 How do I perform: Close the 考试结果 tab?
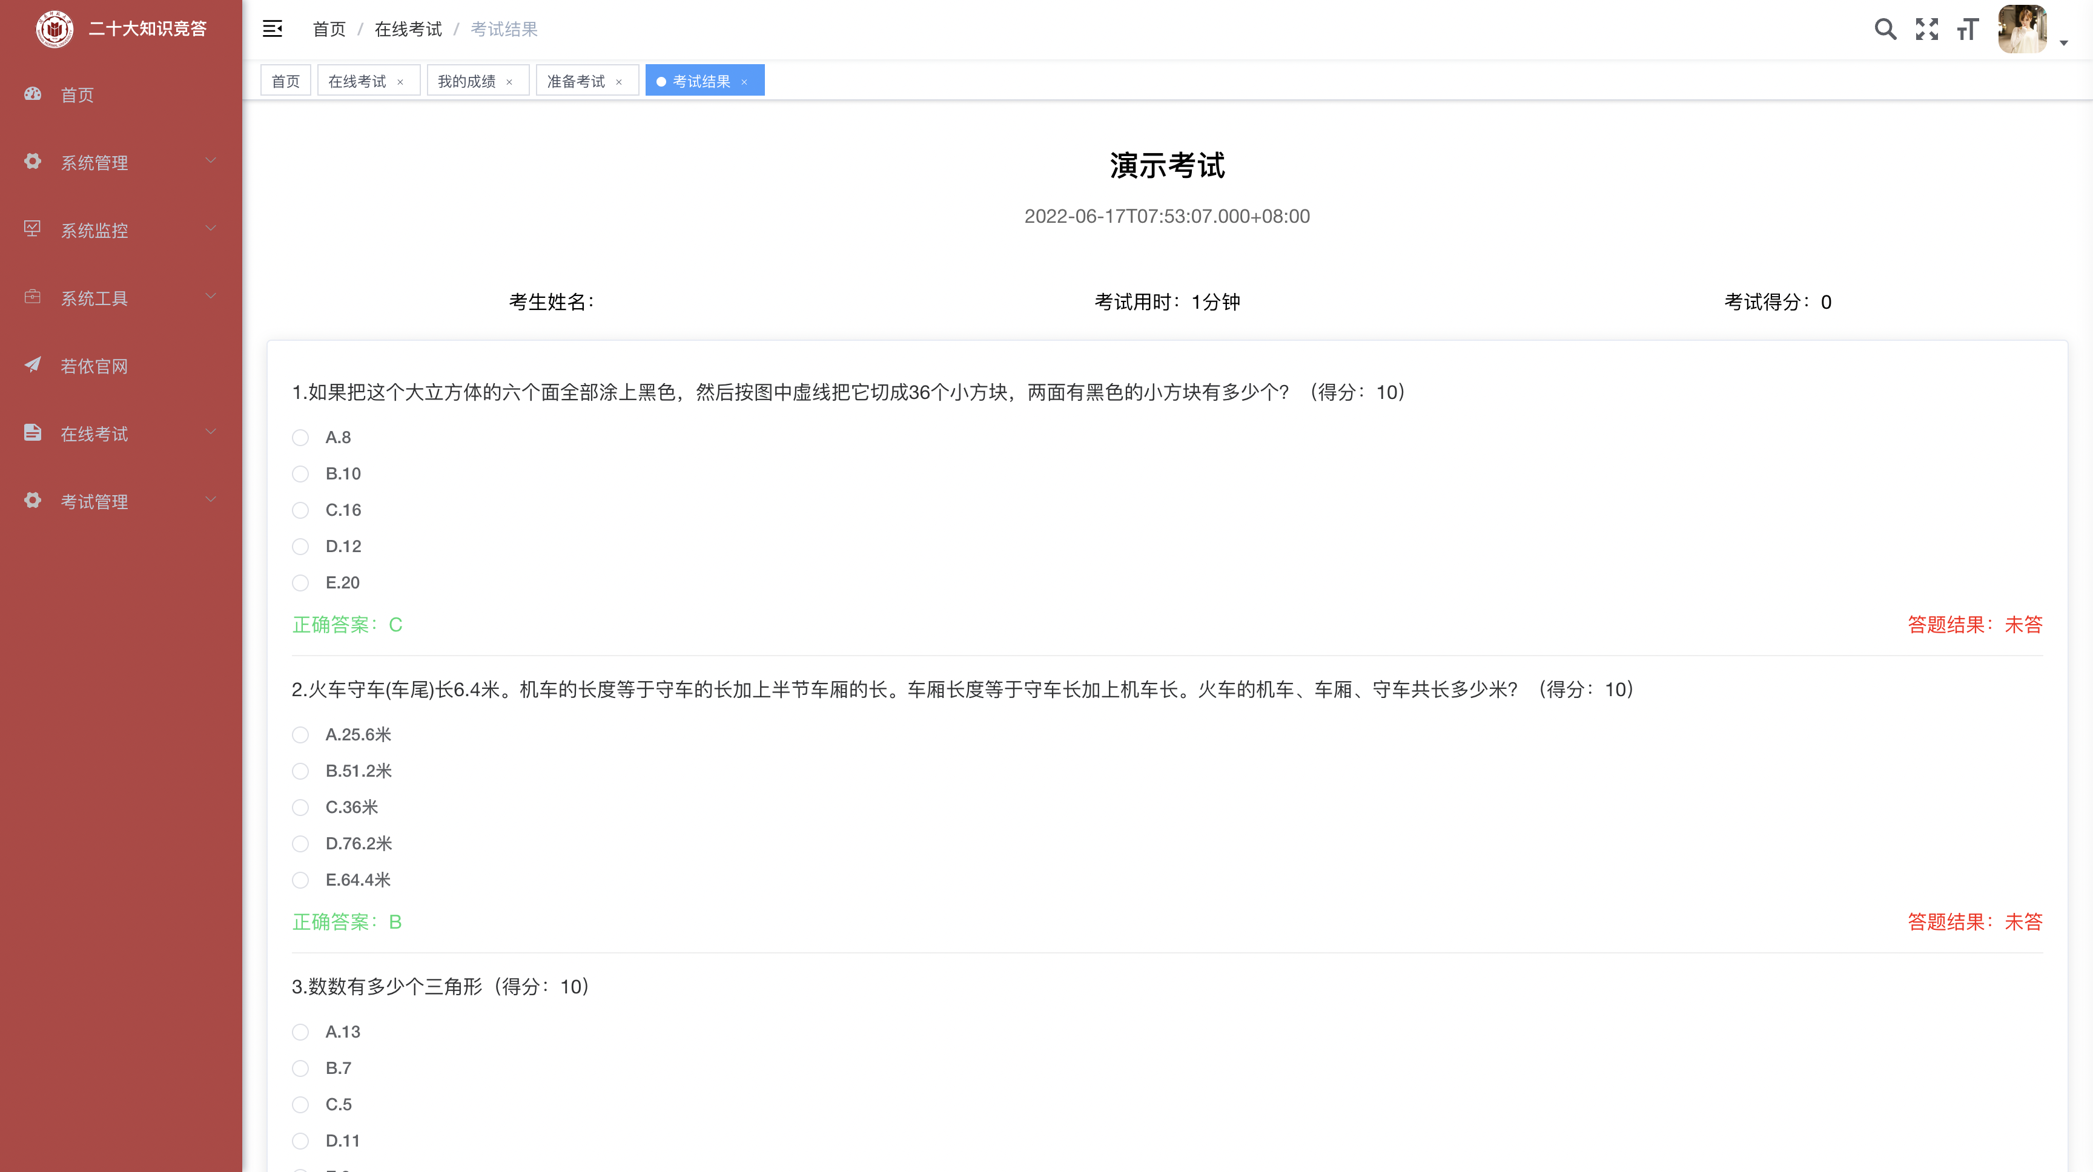744,81
